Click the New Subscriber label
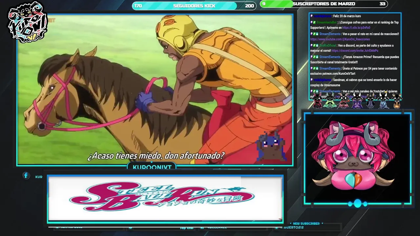The height and width of the screenshot is (236, 420). coord(306,224)
